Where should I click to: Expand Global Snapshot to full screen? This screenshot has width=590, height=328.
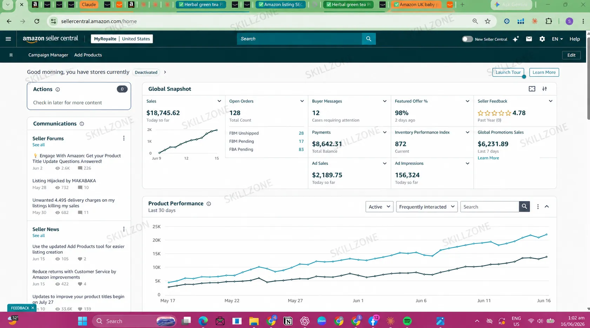click(x=532, y=89)
